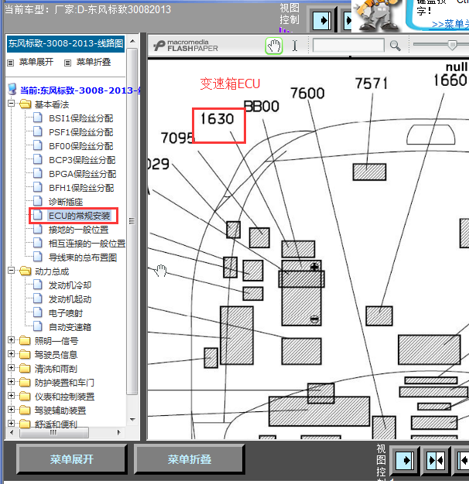Open the 导线束的总布置图 item
469x484 pixels.
point(83,257)
